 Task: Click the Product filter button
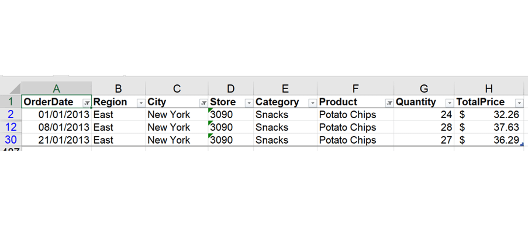[389, 103]
